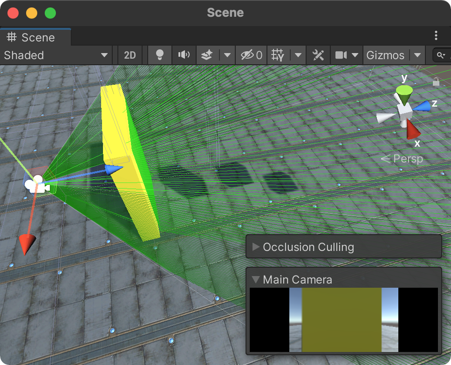Click the grey negative axis cone of gizmo
Viewport: 451px width, 365px height.
click(x=385, y=117)
